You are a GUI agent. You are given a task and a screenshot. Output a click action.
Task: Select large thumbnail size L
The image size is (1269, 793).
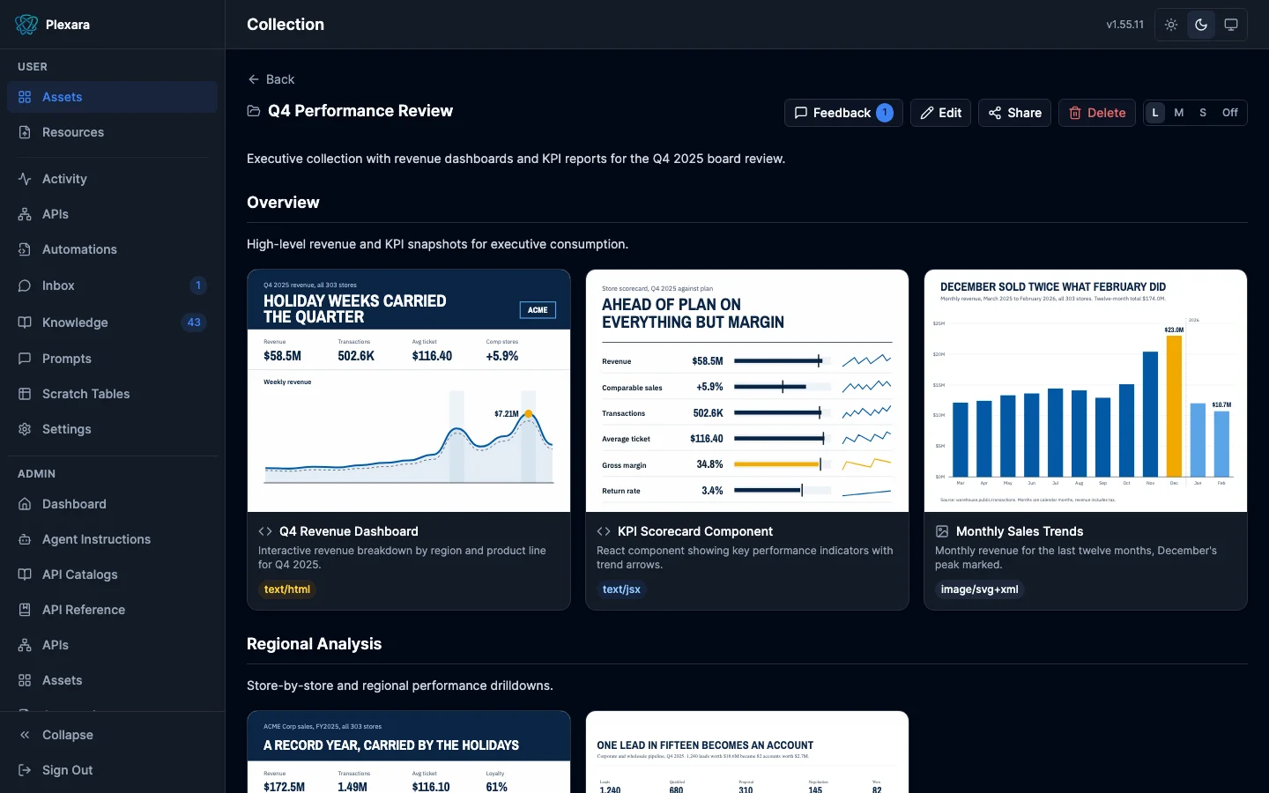[1155, 113]
